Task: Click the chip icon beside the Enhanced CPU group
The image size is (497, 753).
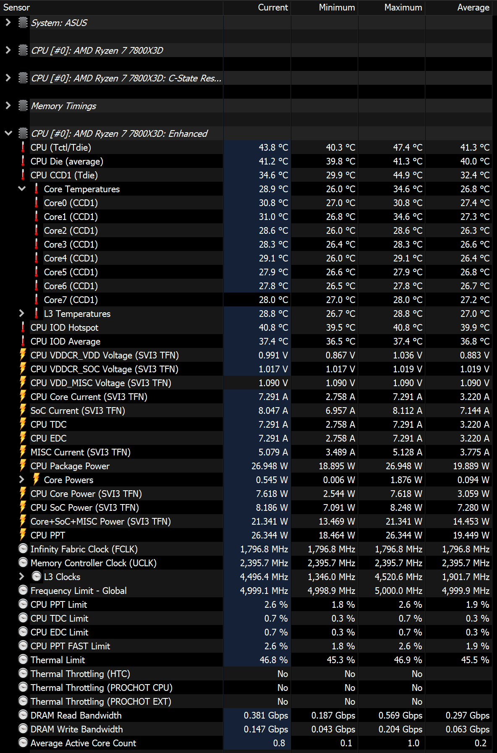Action: pos(23,133)
